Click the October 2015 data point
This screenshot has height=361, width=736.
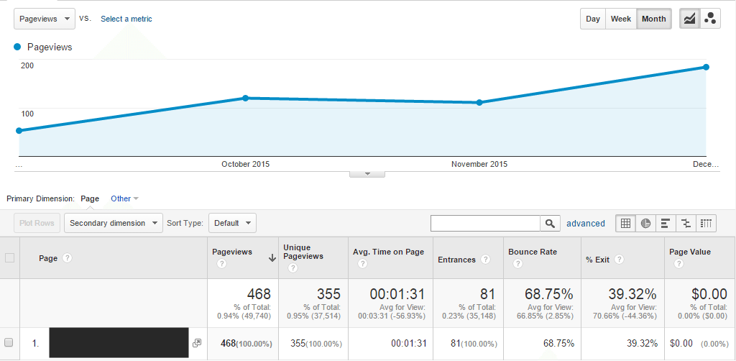coord(245,98)
